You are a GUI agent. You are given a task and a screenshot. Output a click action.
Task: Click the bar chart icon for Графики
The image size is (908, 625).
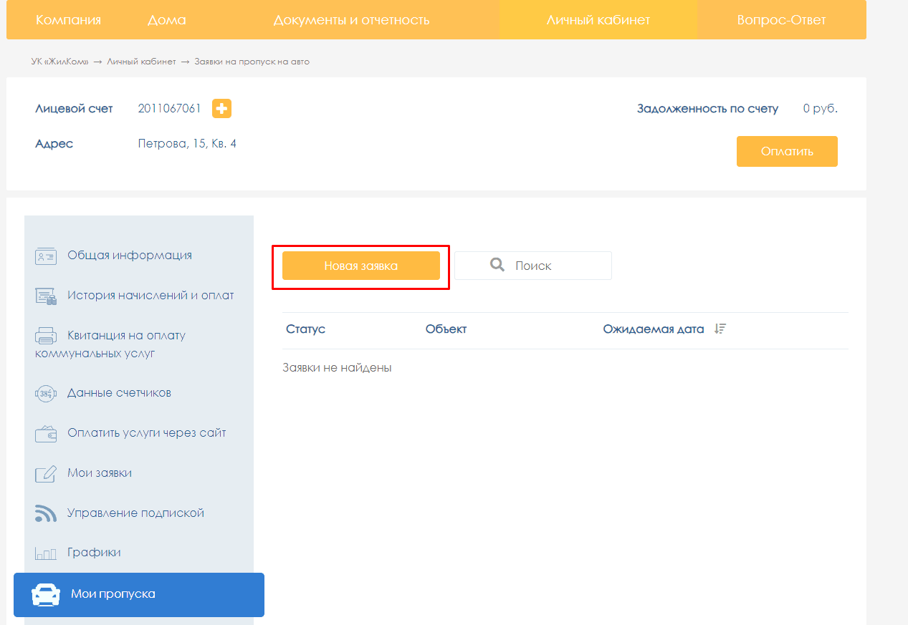point(46,553)
